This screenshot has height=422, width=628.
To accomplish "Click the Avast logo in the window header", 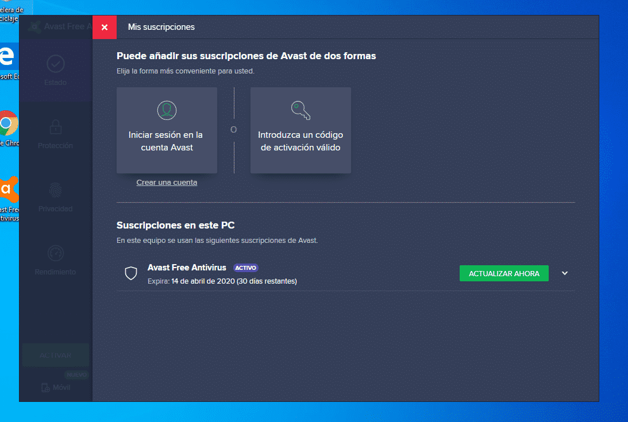I will 34,27.
